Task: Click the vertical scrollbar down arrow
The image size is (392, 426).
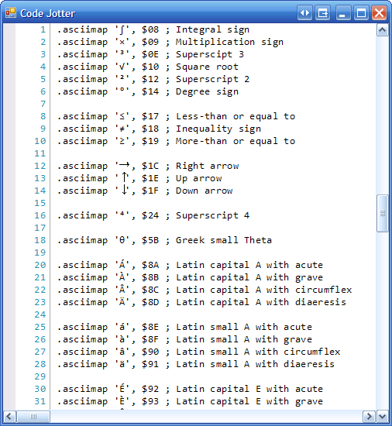Action: (x=383, y=416)
